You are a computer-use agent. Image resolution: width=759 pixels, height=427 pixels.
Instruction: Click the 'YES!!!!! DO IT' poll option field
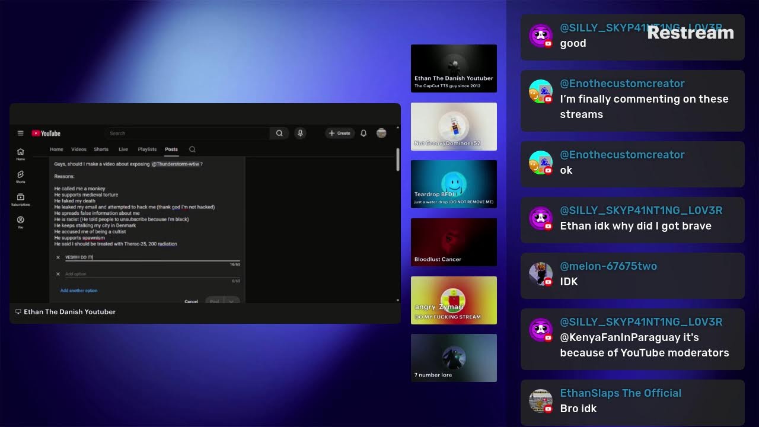coord(152,257)
